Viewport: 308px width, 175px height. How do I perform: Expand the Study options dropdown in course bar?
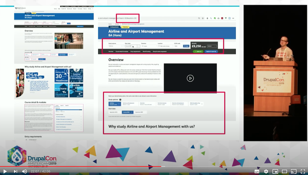click(x=115, y=46)
